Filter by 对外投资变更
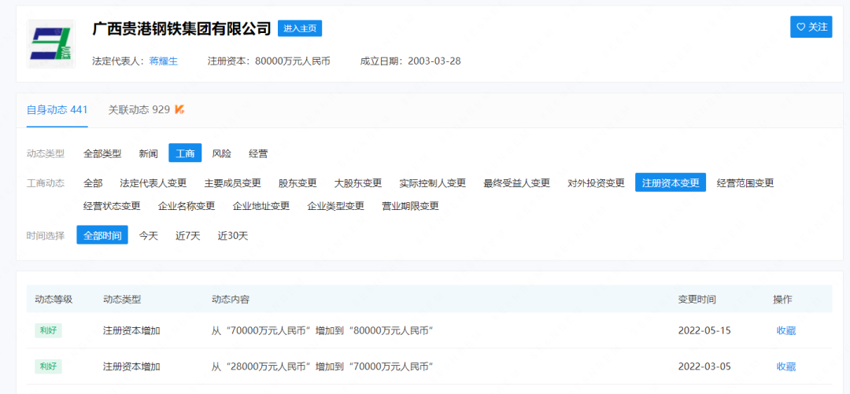The image size is (850, 394). (x=596, y=183)
